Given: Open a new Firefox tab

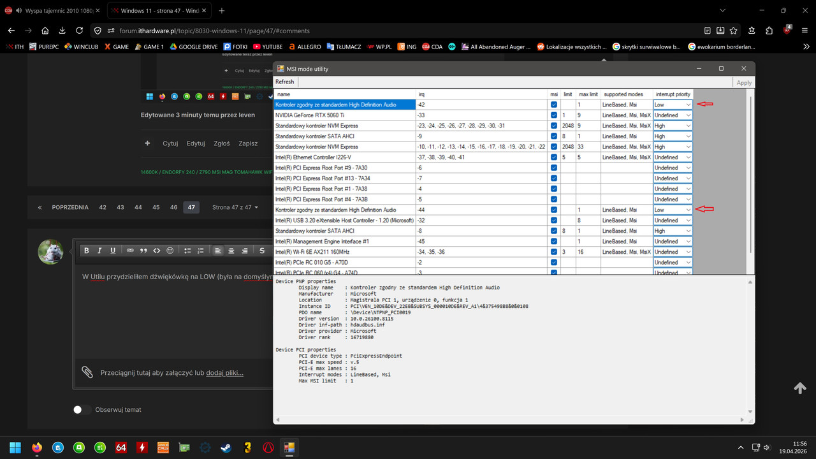Looking at the screenshot, I should click(x=221, y=11).
